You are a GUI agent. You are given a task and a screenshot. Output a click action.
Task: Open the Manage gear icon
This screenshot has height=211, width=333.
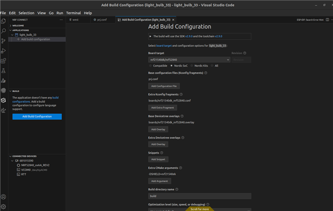(x=4, y=206)
